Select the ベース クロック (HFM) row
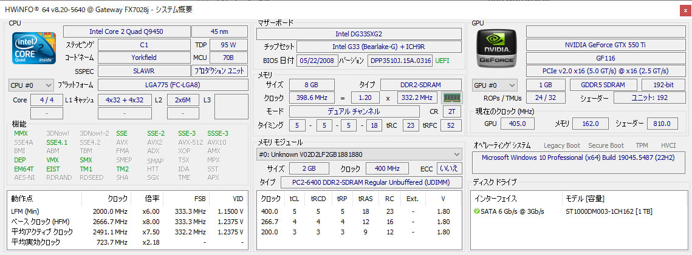 [x=128, y=222]
